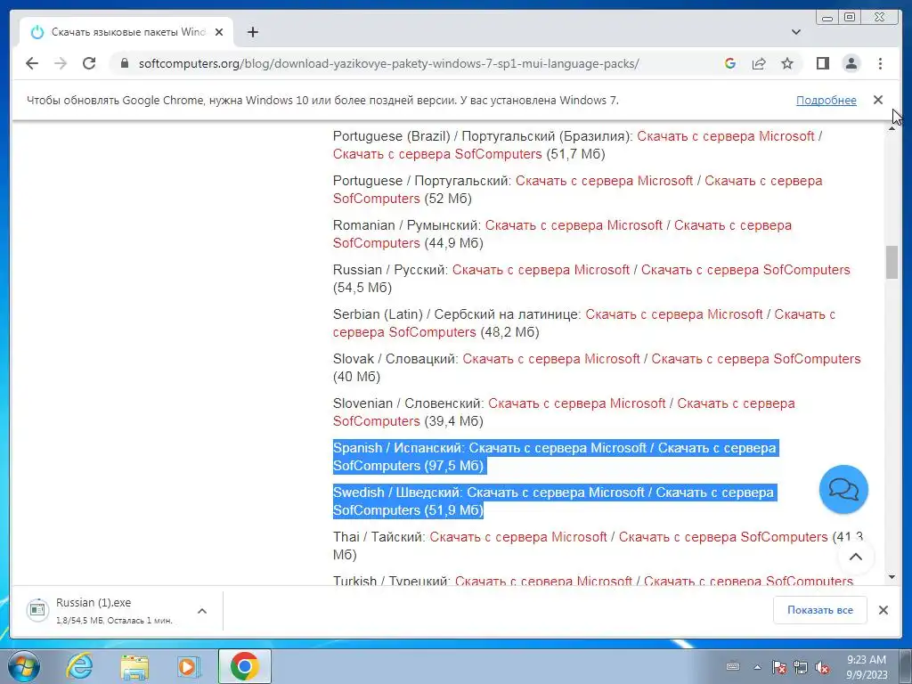The height and width of the screenshot is (684, 912).
Task: Open the Chrome profile avatar
Action: (x=851, y=63)
